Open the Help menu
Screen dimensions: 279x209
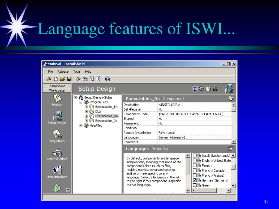click(x=88, y=72)
